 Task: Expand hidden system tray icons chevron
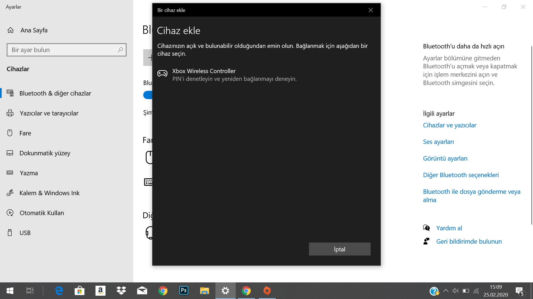446,291
